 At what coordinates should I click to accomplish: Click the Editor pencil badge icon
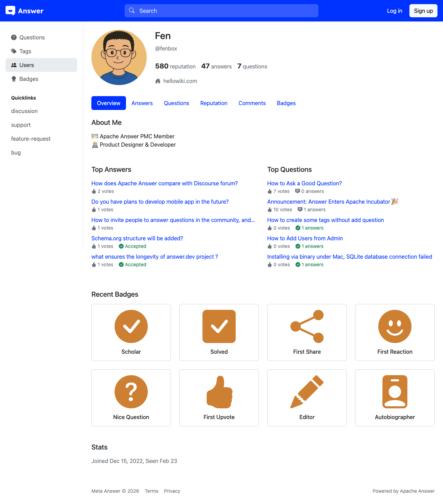[x=307, y=392]
